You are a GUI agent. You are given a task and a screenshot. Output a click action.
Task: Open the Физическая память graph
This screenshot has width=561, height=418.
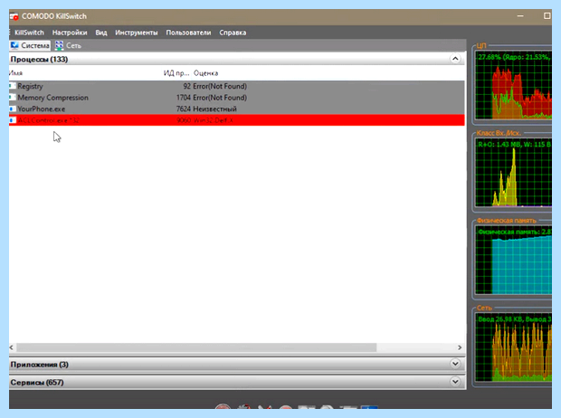(513, 260)
